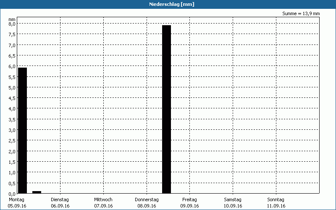Select the Dienstag axis label
Screen dimensions: 336x210
(x=60, y=200)
